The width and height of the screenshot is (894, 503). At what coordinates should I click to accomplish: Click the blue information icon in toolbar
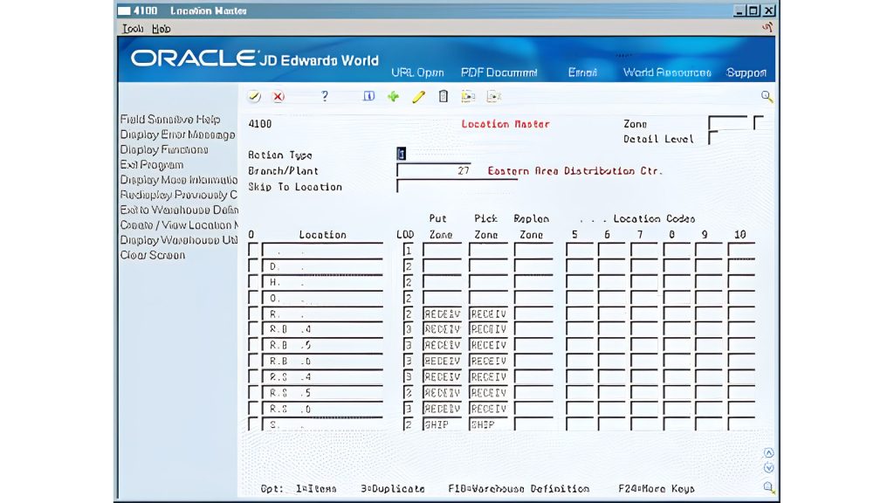pyautogui.click(x=369, y=96)
